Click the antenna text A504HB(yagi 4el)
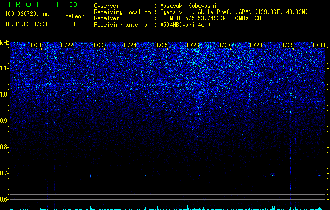330x210 pixels. coord(185,25)
